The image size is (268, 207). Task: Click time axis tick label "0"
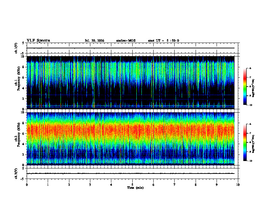27,185
